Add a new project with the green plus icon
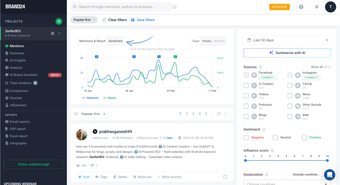 [59, 21]
